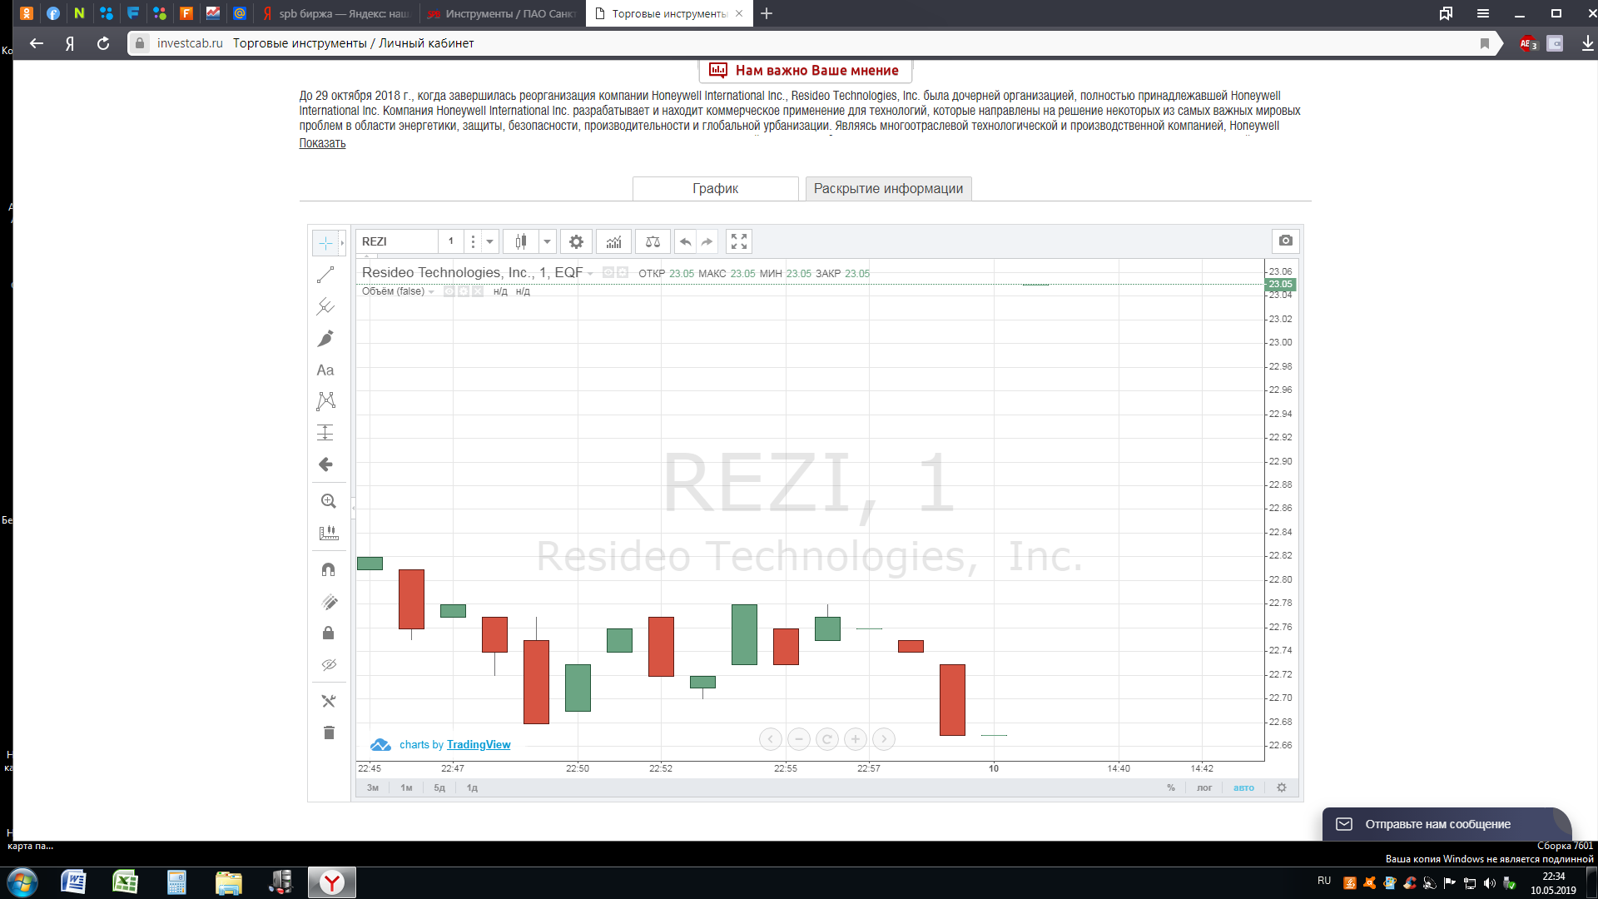Image resolution: width=1598 pixels, height=899 pixels.
Task: Select the prediction and measurement tool
Action: click(325, 433)
